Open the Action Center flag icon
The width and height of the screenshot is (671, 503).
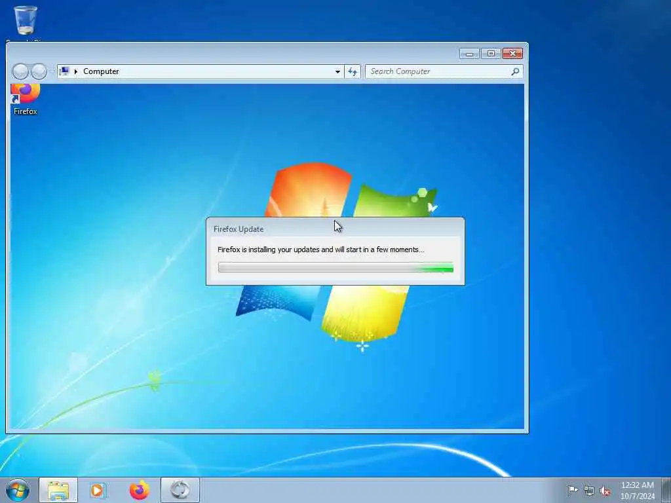coord(573,490)
